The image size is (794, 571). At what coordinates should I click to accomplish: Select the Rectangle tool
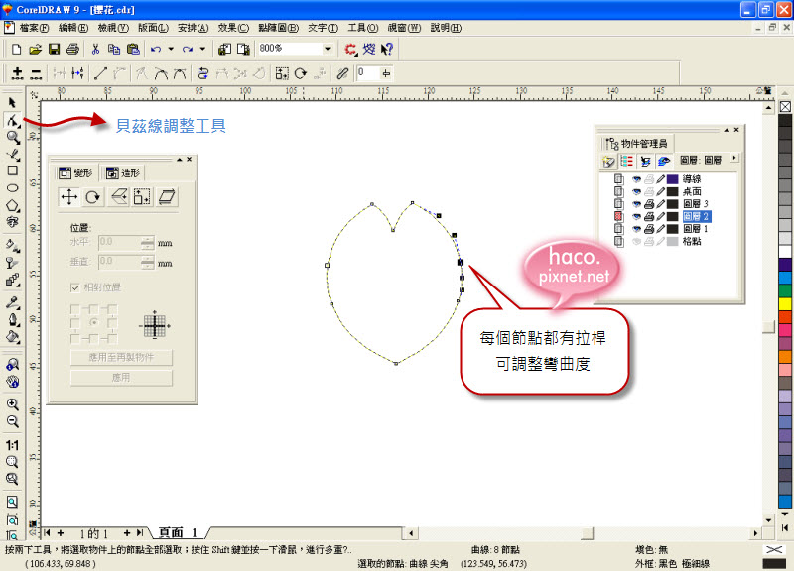click(12, 171)
